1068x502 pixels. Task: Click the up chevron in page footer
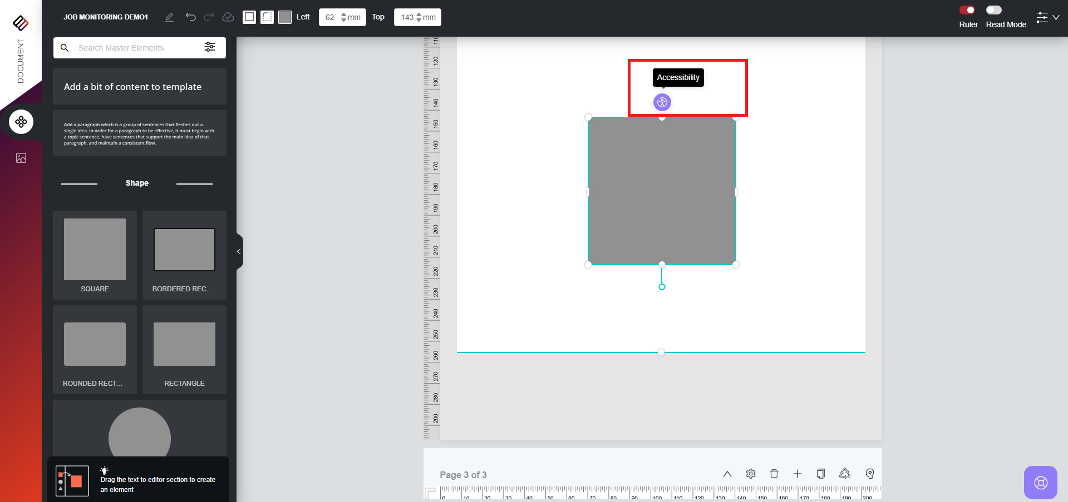click(727, 474)
